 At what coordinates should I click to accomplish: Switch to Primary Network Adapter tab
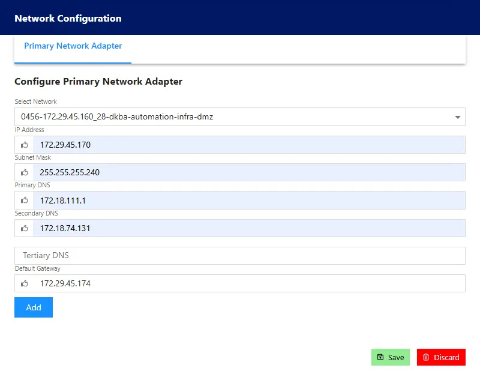point(73,46)
